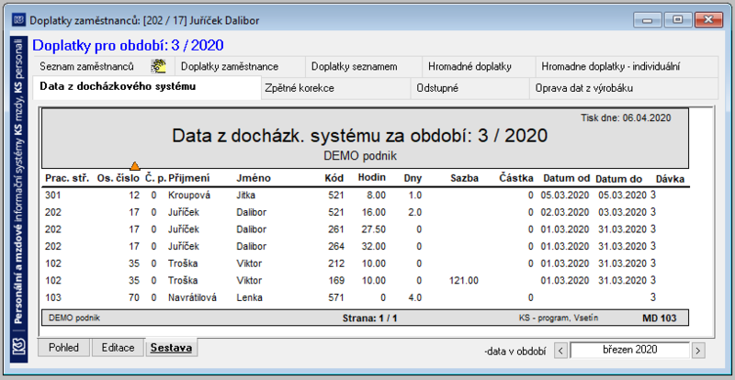Click the Datum do column header
This screenshot has height=380, width=735.
[618, 178]
